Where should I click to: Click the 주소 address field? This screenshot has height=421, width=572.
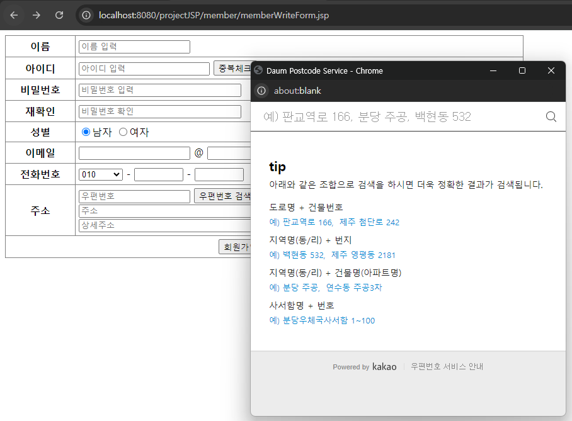tap(165, 211)
